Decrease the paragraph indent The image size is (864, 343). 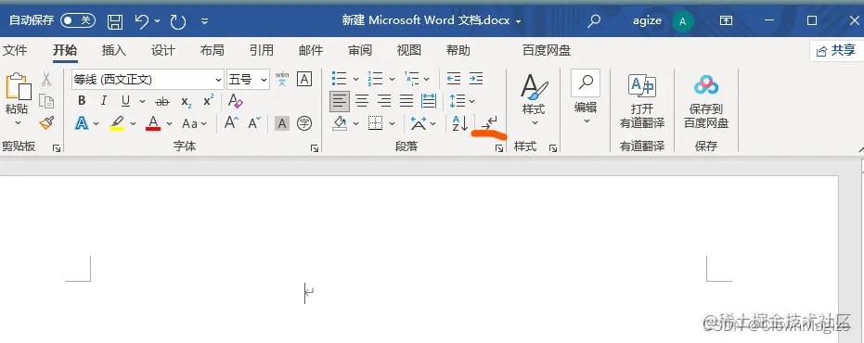pyautogui.click(x=454, y=79)
